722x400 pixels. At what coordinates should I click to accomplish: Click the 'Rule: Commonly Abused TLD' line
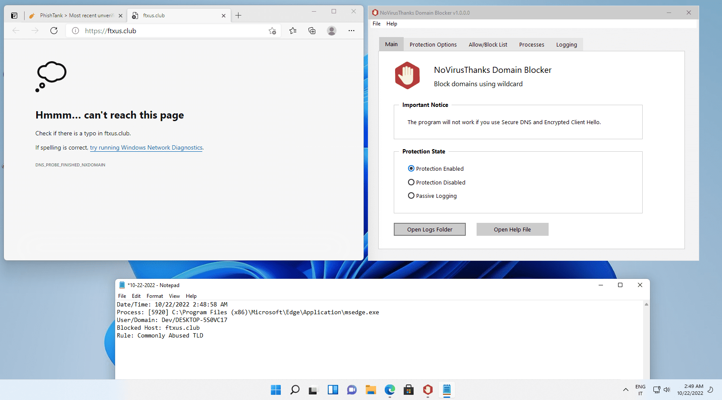(160, 335)
